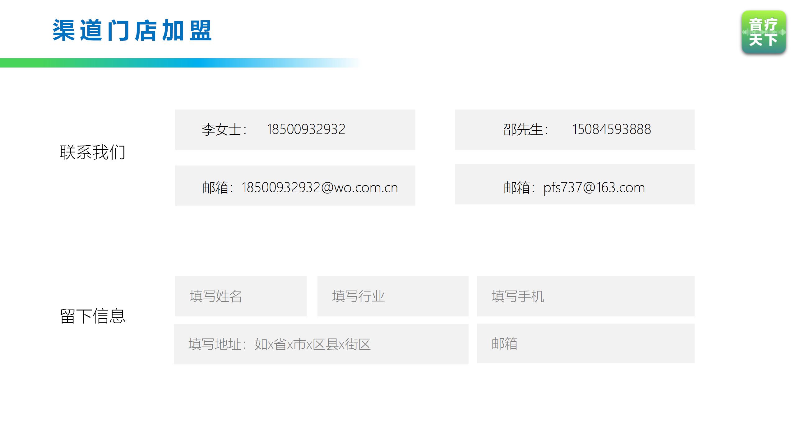Click the 渠道门店加盟 page title
Viewport: 796px width, 448px height.
tap(132, 30)
